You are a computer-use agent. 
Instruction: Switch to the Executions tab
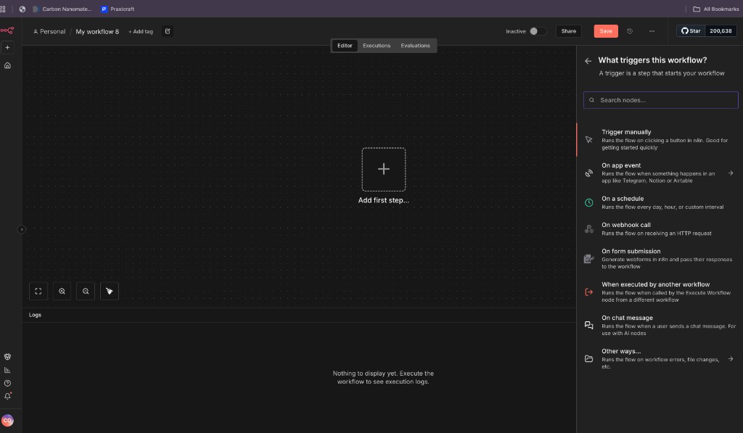point(377,46)
